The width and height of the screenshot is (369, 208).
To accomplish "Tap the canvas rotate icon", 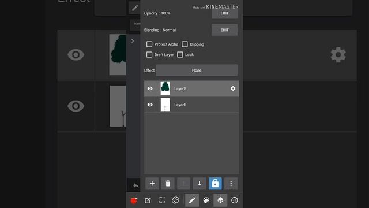I will click(x=175, y=200).
